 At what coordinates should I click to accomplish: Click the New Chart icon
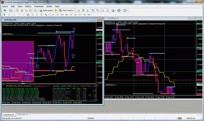tap(5, 10)
